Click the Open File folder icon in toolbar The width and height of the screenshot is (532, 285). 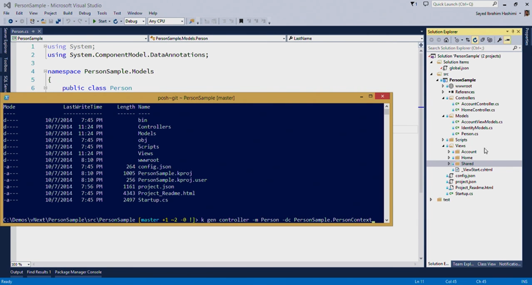pyautogui.click(x=43, y=22)
